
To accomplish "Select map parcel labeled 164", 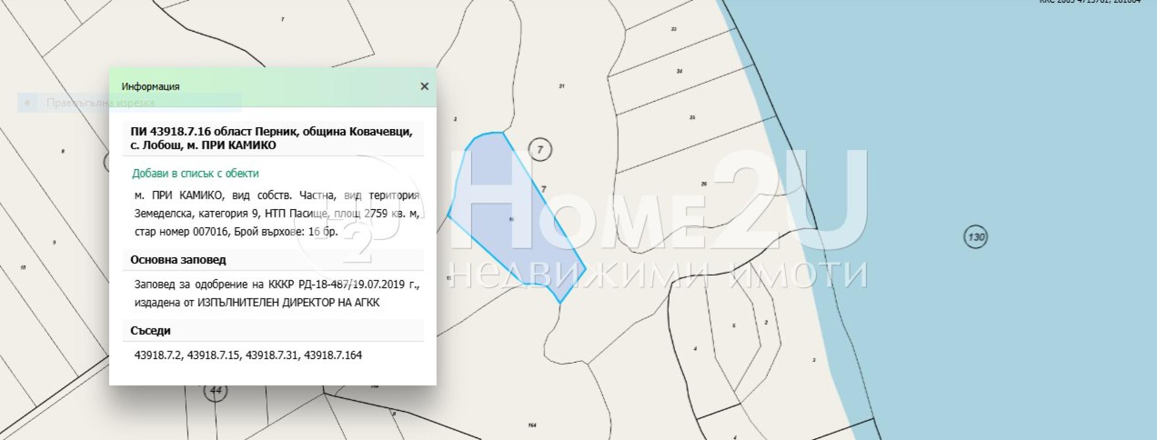I will pyautogui.click(x=532, y=425).
